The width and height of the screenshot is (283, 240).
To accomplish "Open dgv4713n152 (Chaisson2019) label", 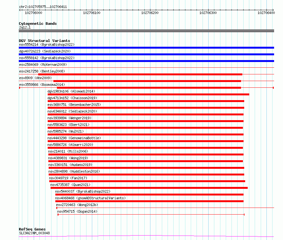I will pos(72,98).
